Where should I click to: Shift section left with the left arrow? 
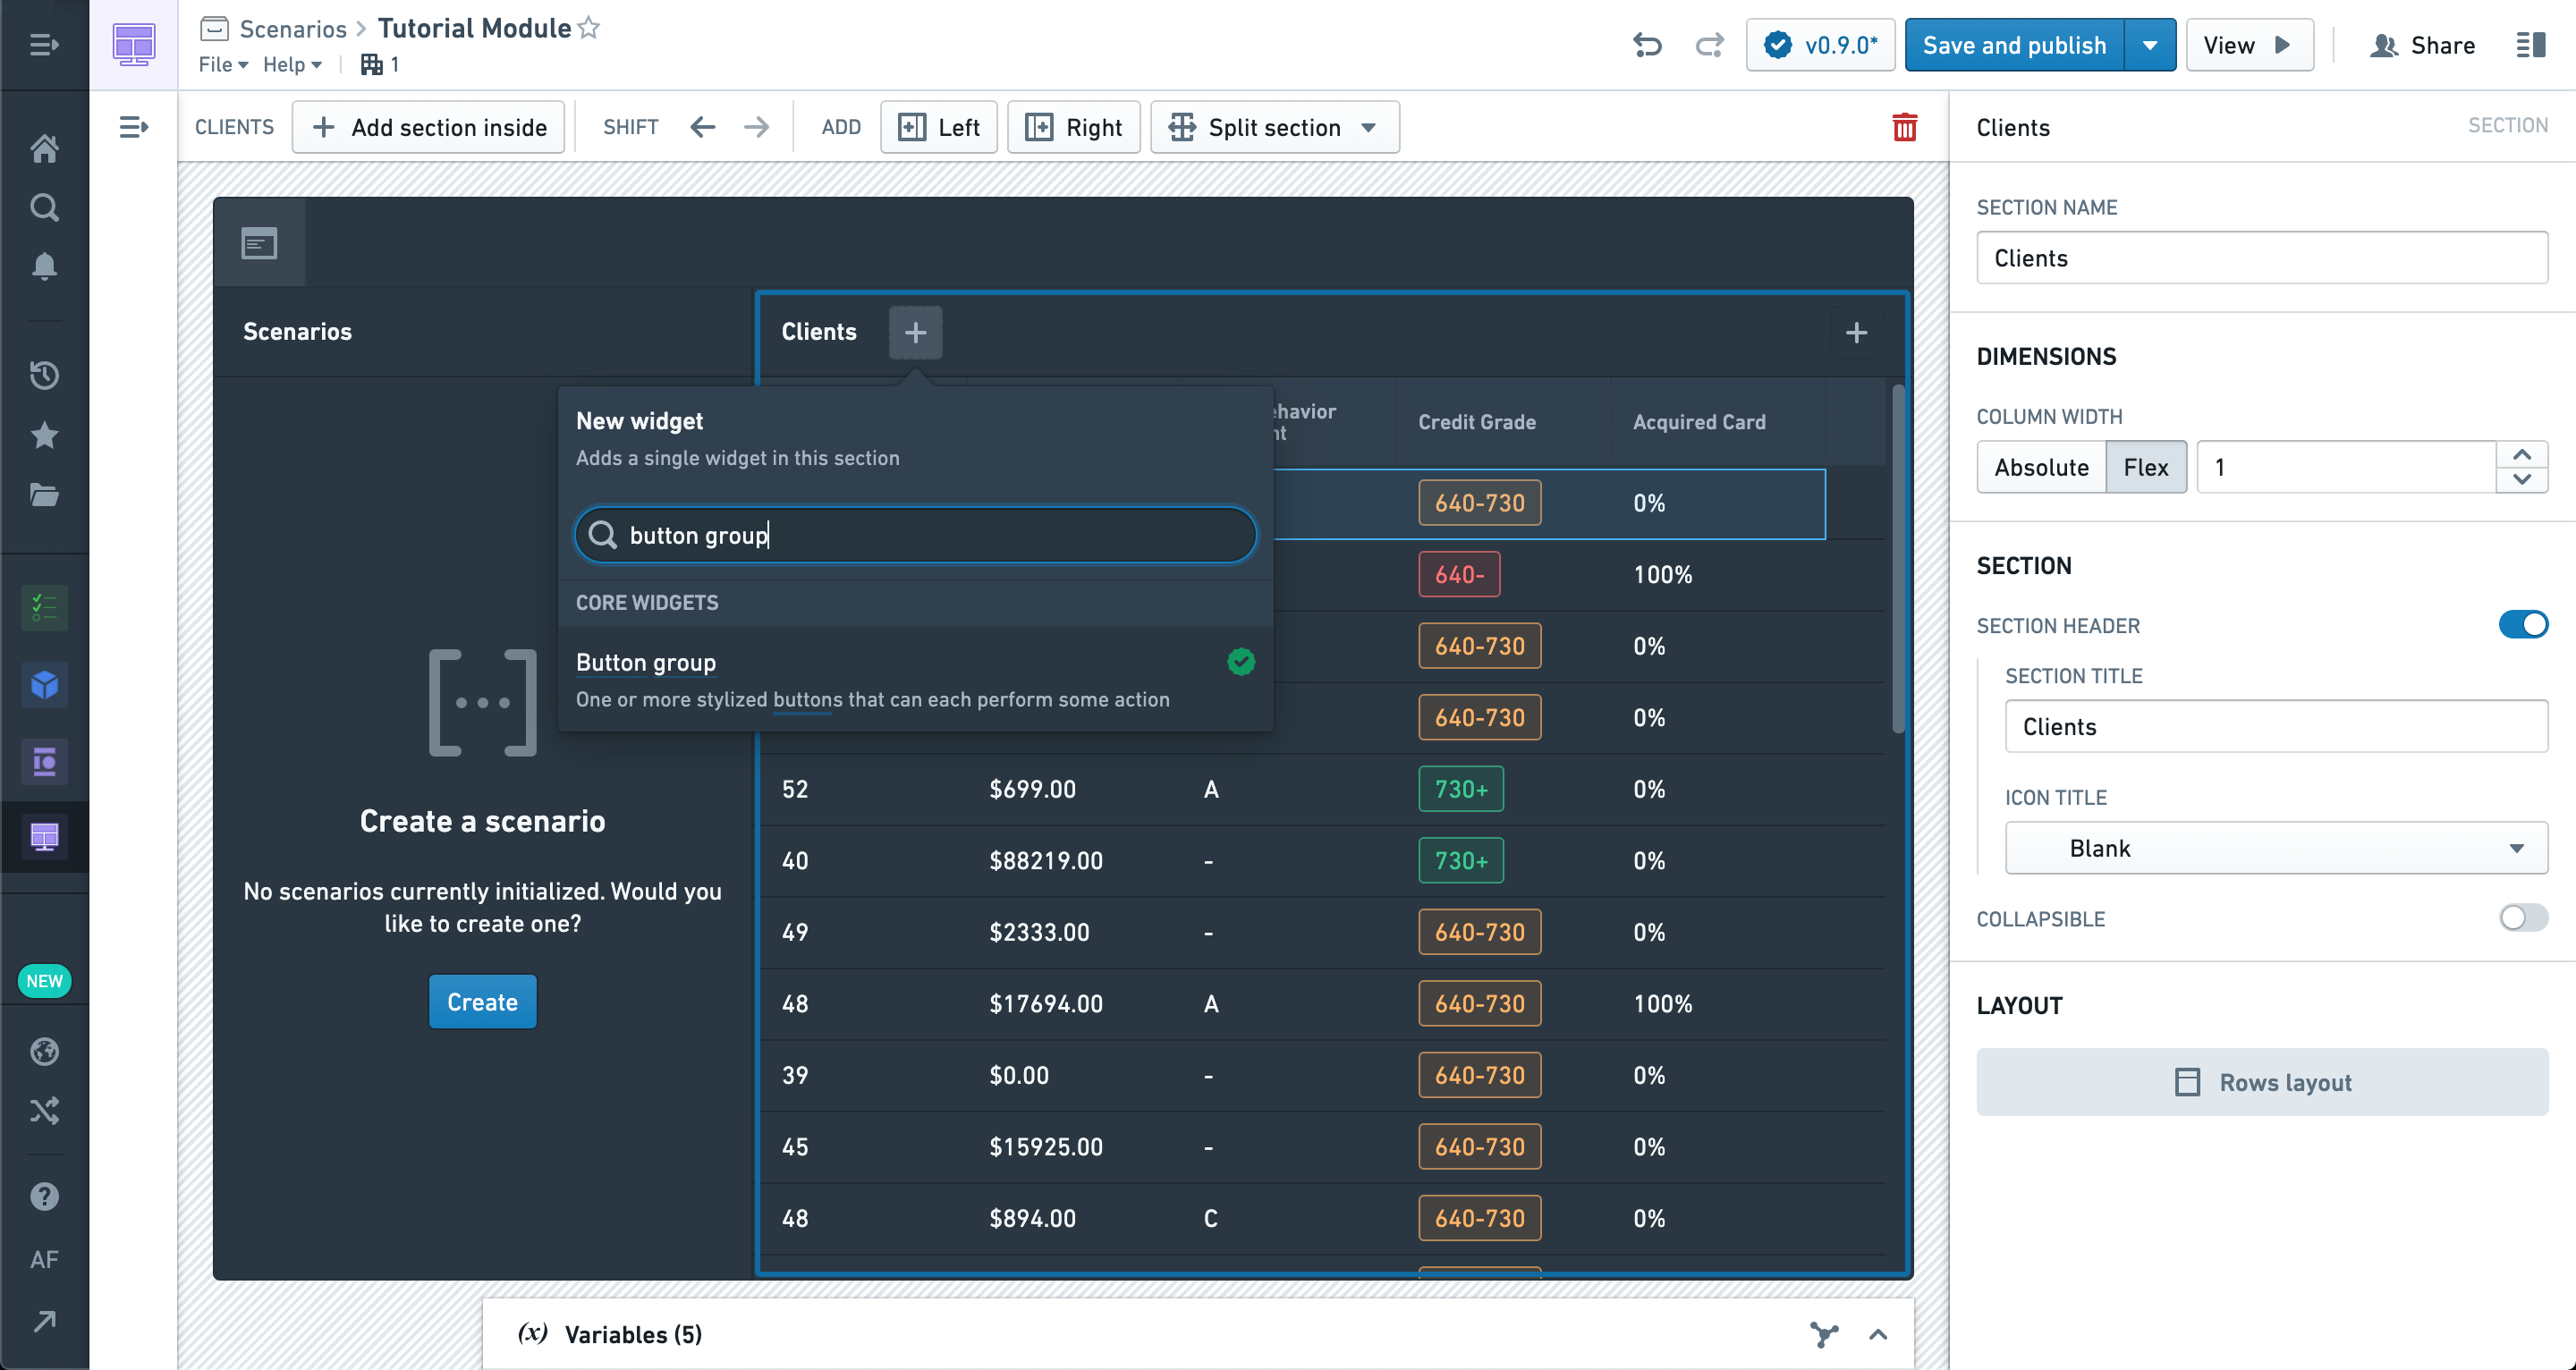(703, 127)
